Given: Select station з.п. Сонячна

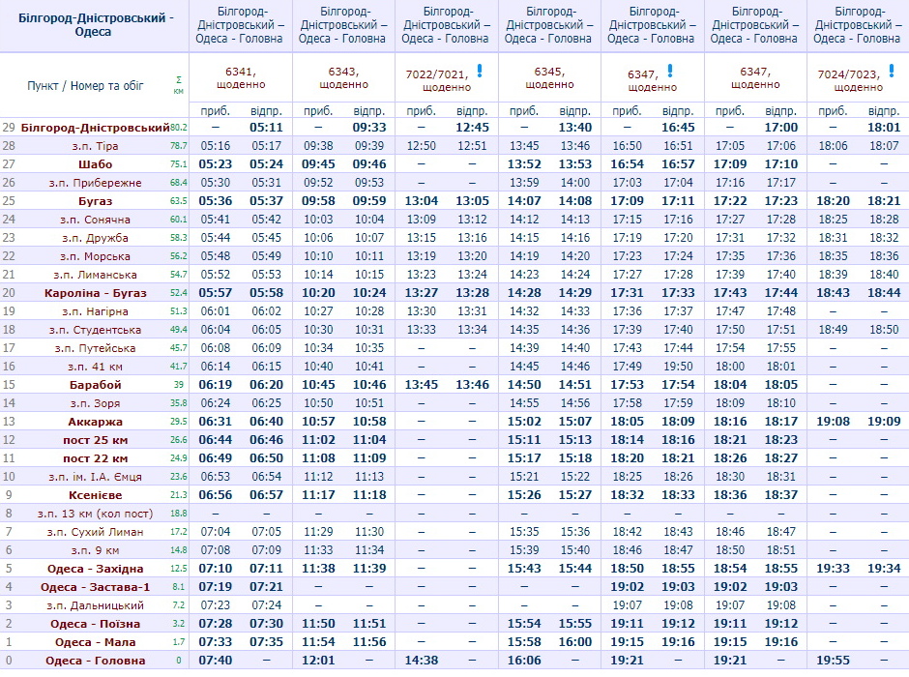Looking at the screenshot, I should click(x=95, y=220).
